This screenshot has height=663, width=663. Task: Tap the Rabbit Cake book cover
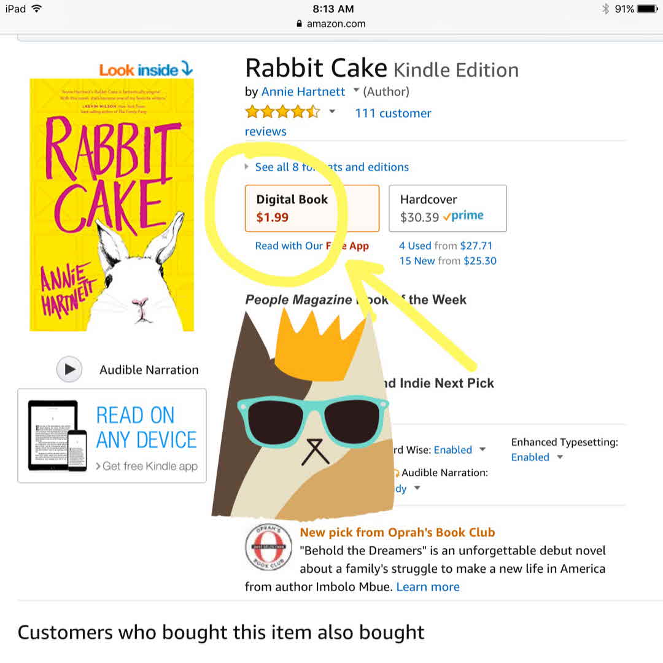click(112, 204)
